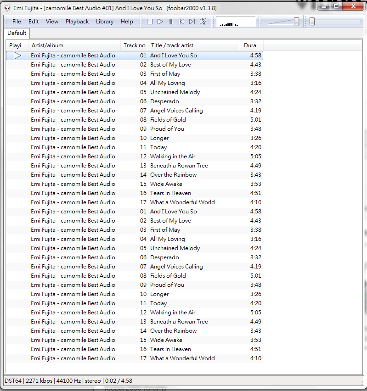
Task: Sort by Artist/album column header
Action: pos(75,45)
